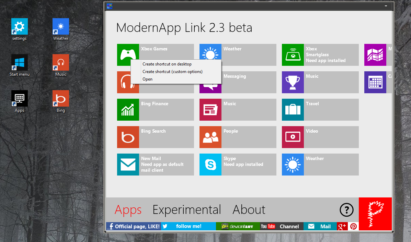Screen dimensions: 411x242
Task: Select the Bing desktop shortcut
Action: (60, 101)
